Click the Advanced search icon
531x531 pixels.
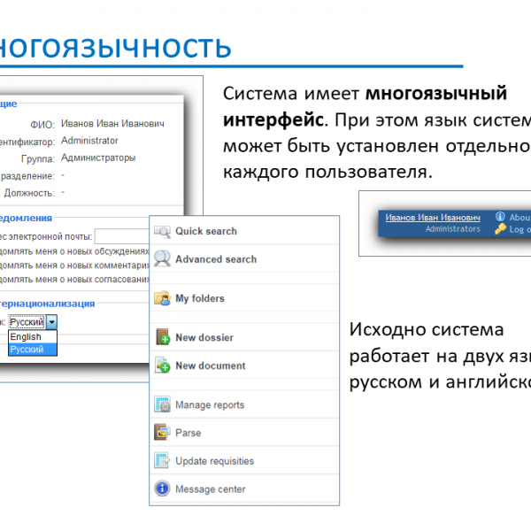[163, 259]
